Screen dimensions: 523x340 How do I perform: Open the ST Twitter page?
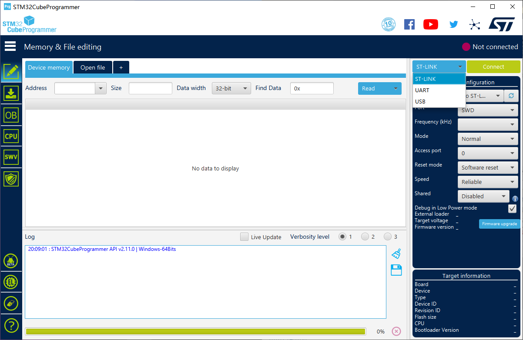453,24
